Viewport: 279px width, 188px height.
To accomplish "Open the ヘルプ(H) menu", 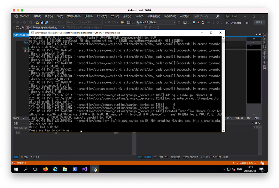I will [x=185, y=16].
